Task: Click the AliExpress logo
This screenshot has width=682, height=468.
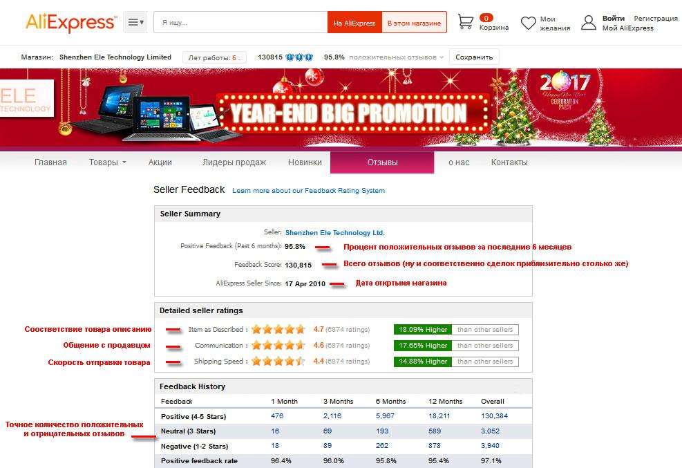Action: coord(71,22)
